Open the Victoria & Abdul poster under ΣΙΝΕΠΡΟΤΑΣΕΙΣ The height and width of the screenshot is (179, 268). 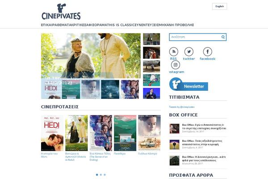point(76,133)
